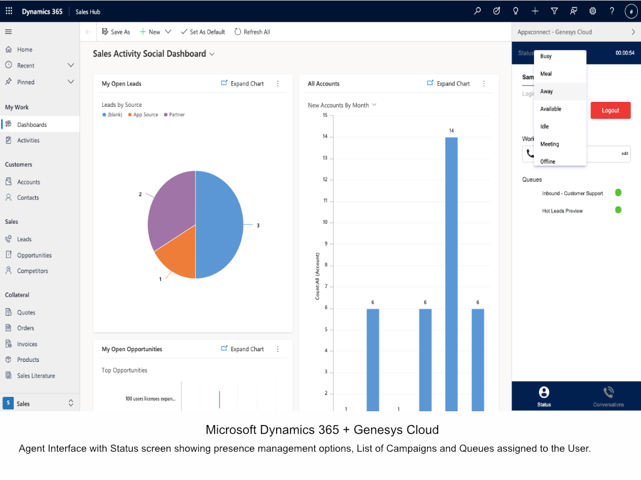Expand the Recent navigation section
Viewport: 641px width, 480px height.
71,65
